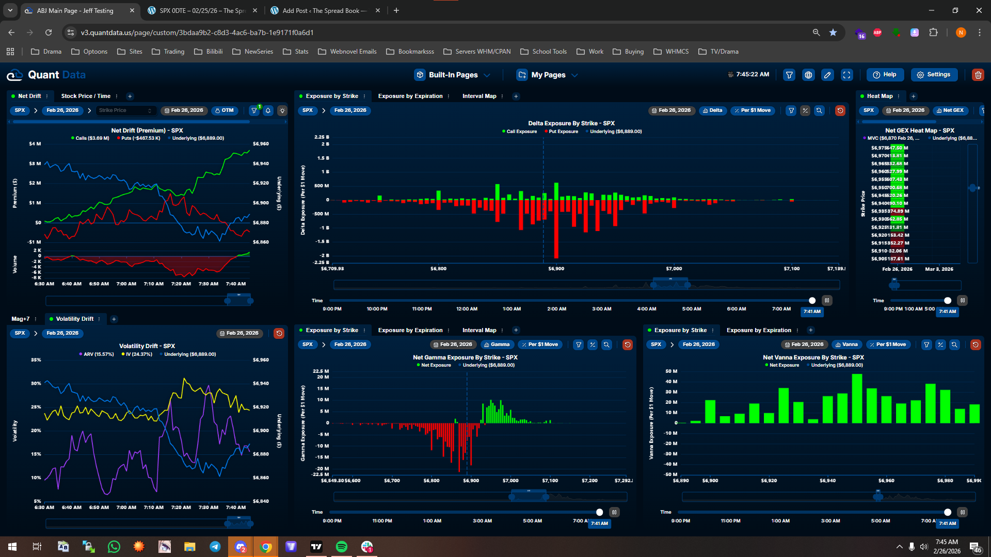Image resolution: width=991 pixels, height=557 pixels.
Task: Open the Help button
Action: pyautogui.click(x=885, y=75)
